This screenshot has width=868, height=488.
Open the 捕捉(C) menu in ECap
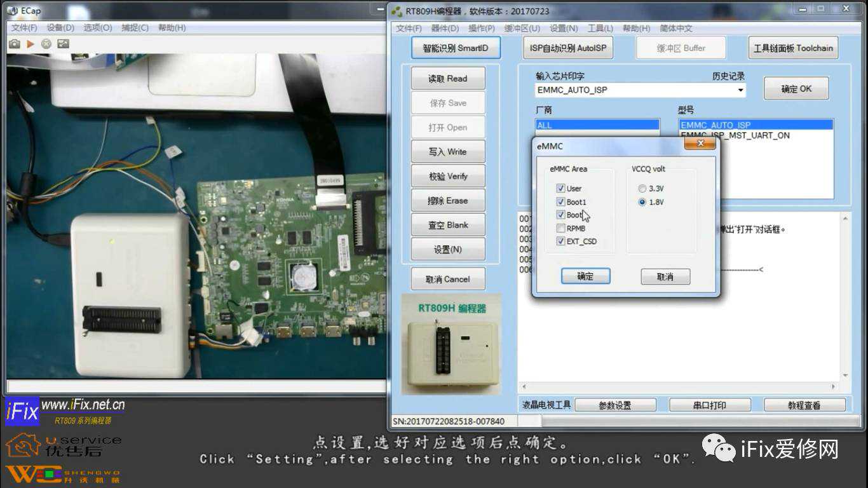135,28
